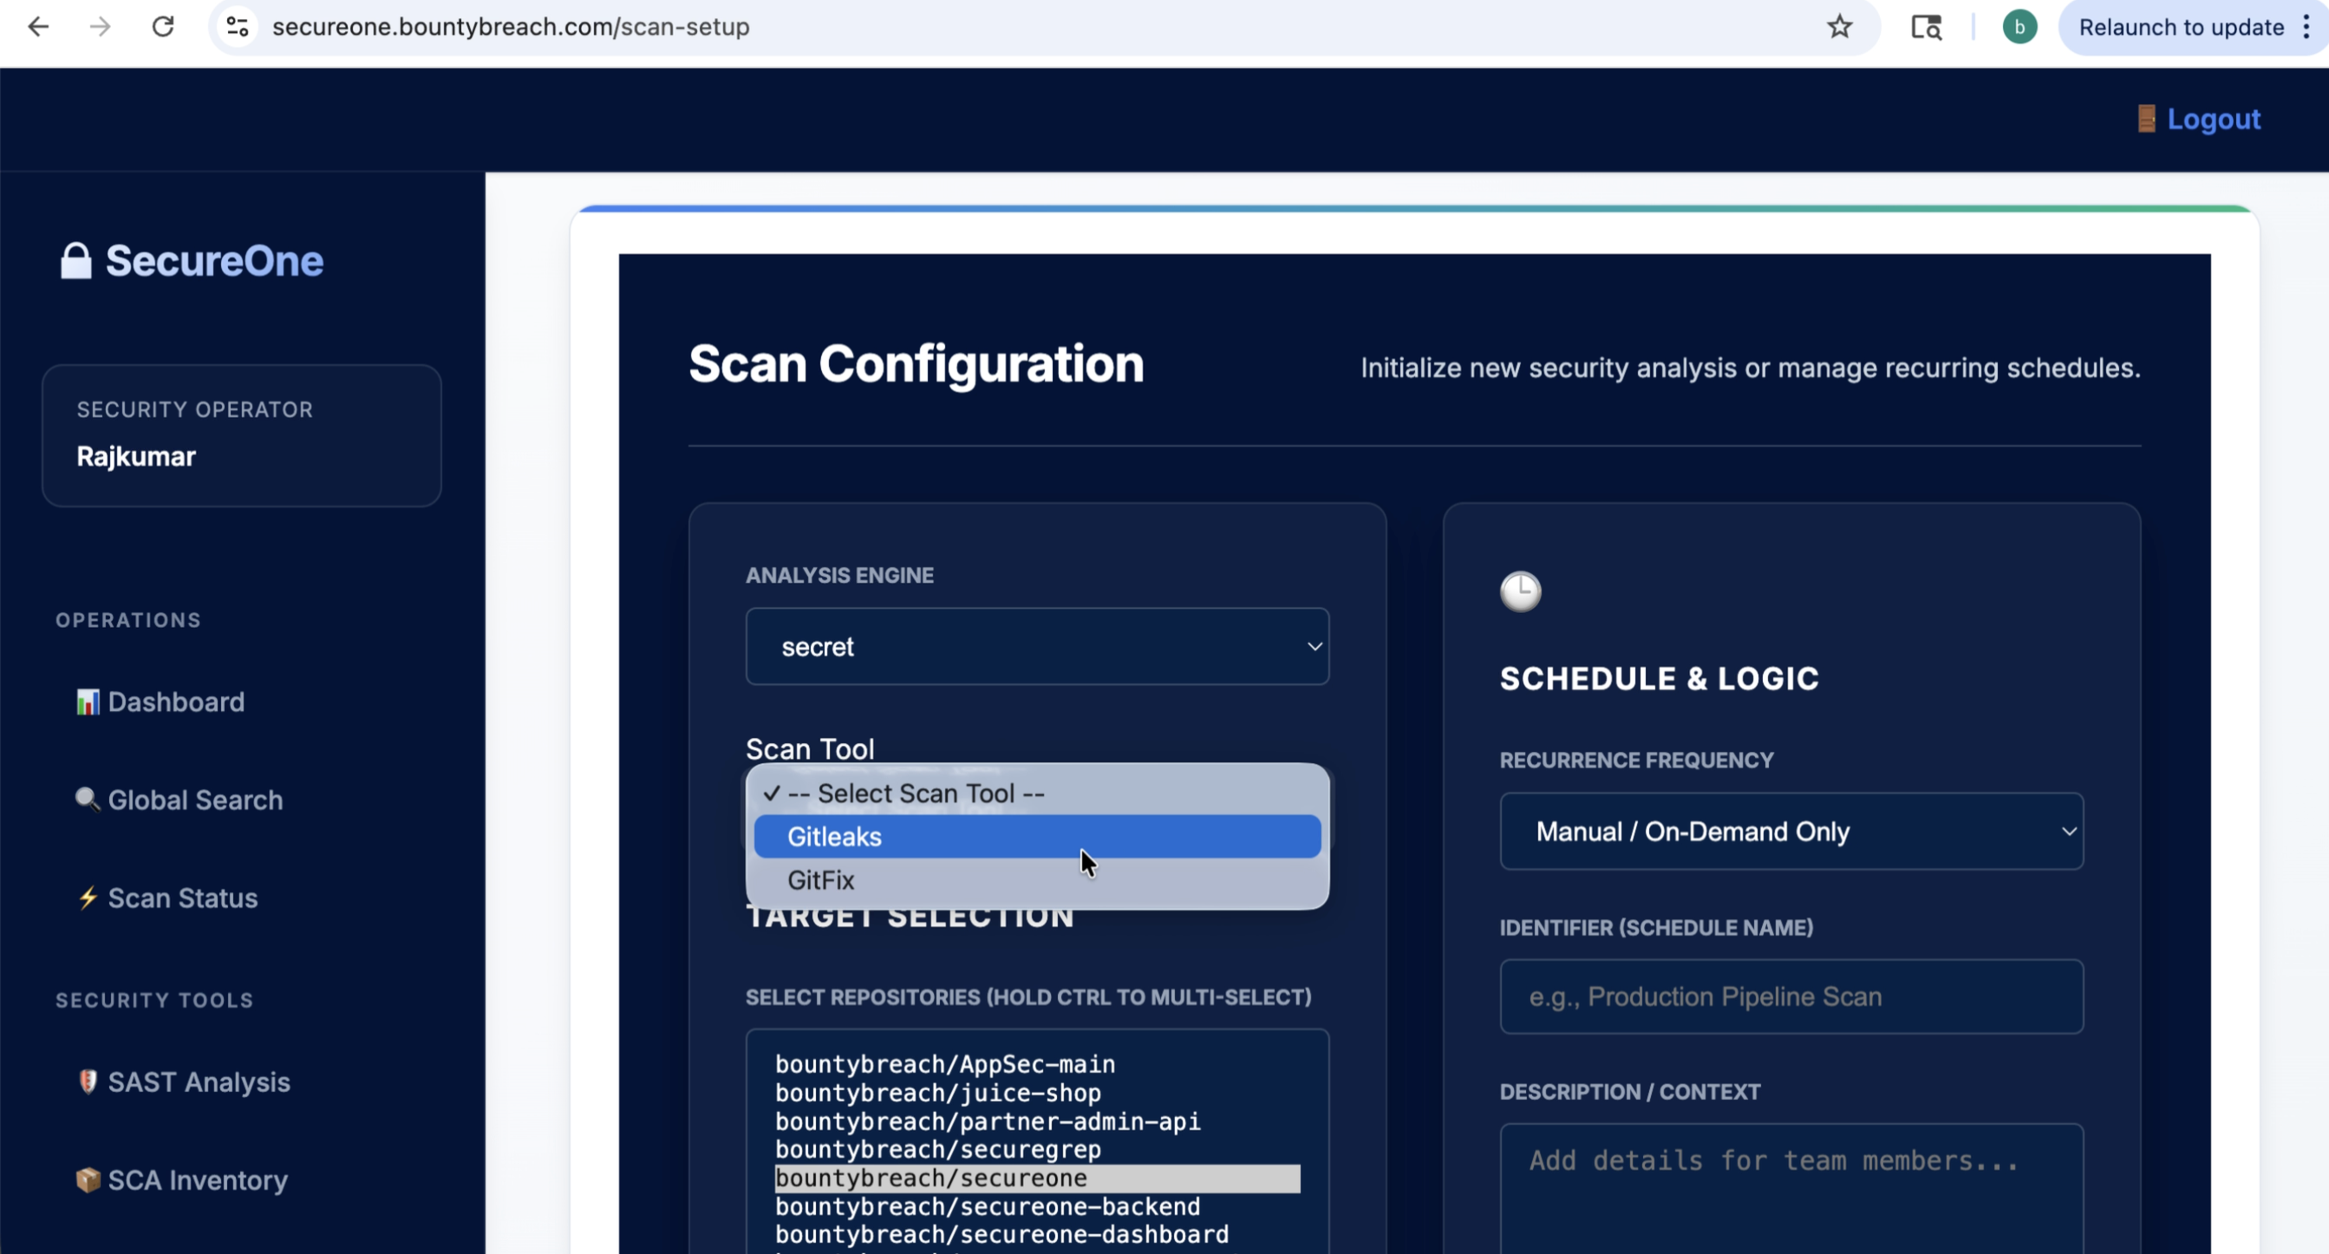
Task: Bookmark this page with the star
Action: pos(1839,27)
